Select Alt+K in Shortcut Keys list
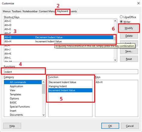The height and width of the screenshot is (132, 142). 59,54
